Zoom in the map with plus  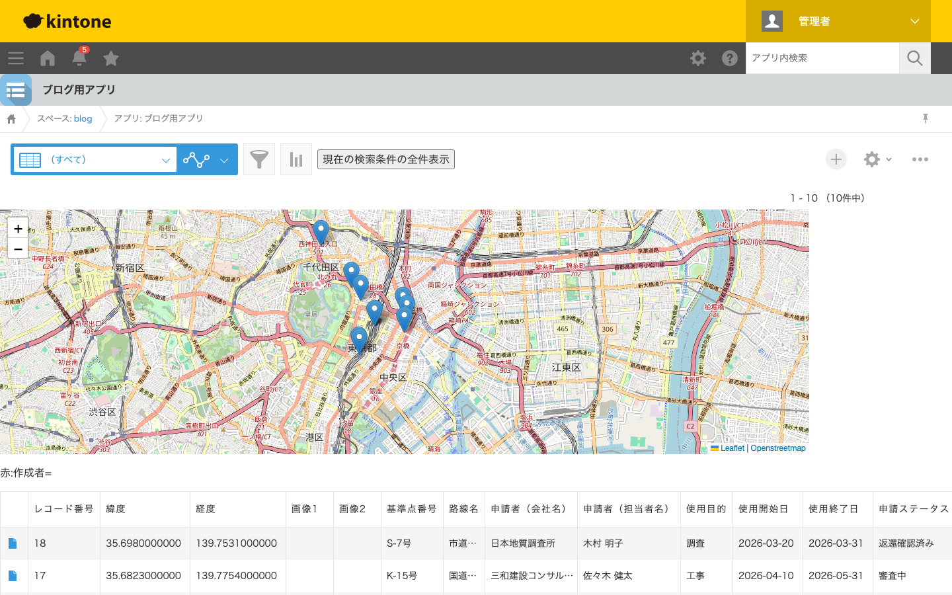pos(18,228)
